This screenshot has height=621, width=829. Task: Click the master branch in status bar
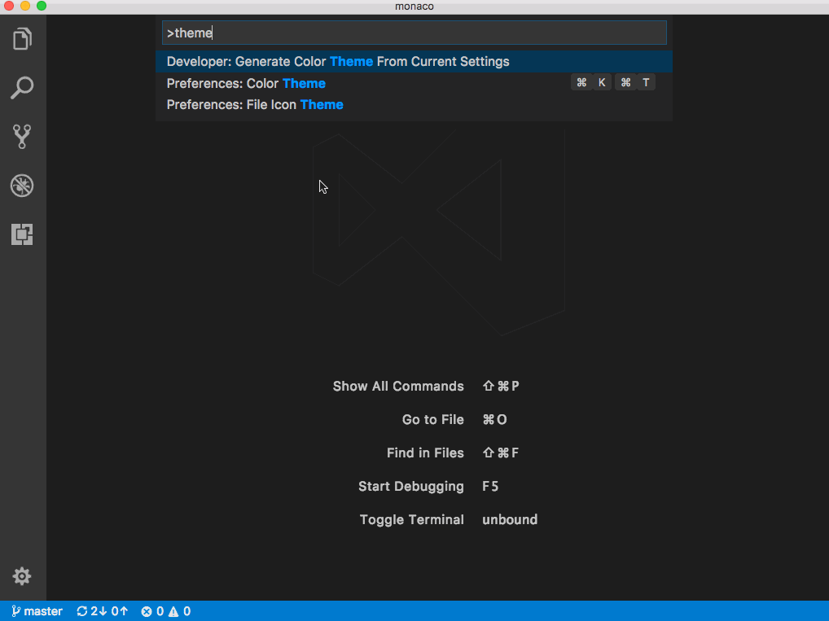37,611
